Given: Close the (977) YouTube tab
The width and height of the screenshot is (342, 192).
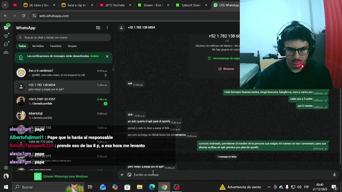Looking at the screenshot, I should pyautogui.click(x=130, y=5).
